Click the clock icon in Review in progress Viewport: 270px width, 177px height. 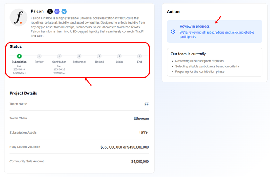pyautogui.click(x=173, y=31)
